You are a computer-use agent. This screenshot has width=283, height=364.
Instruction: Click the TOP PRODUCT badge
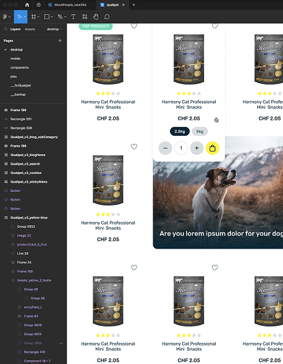pyautogui.click(x=96, y=27)
